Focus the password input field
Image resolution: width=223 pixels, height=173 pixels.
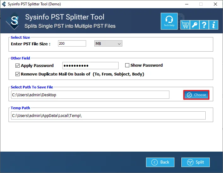click(x=91, y=65)
